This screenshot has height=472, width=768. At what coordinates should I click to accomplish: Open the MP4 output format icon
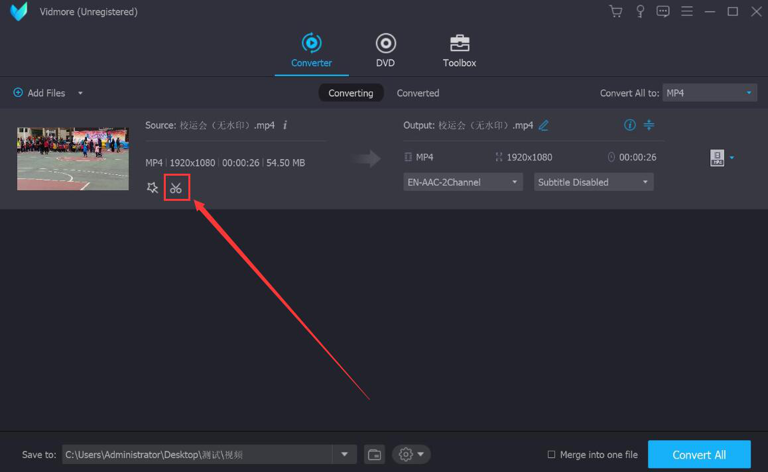click(717, 158)
